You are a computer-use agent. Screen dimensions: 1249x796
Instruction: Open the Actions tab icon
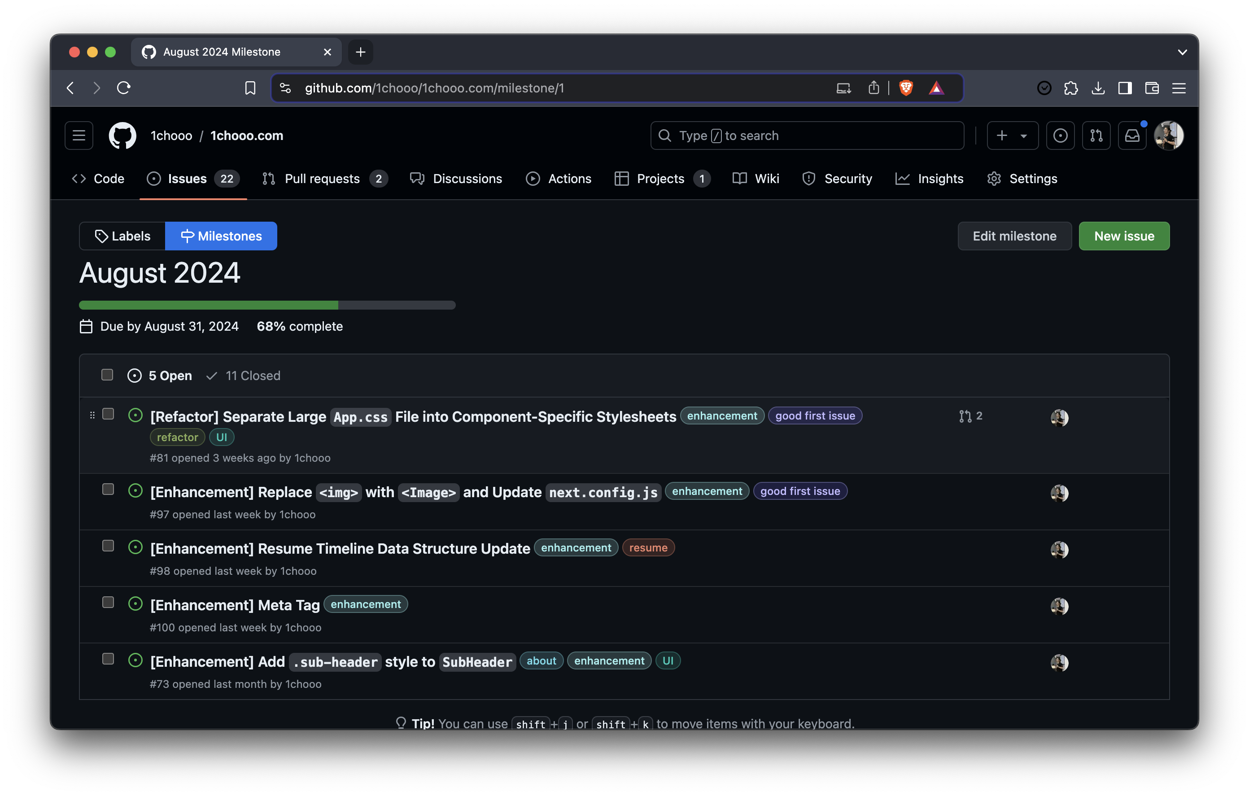pos(533,179)
